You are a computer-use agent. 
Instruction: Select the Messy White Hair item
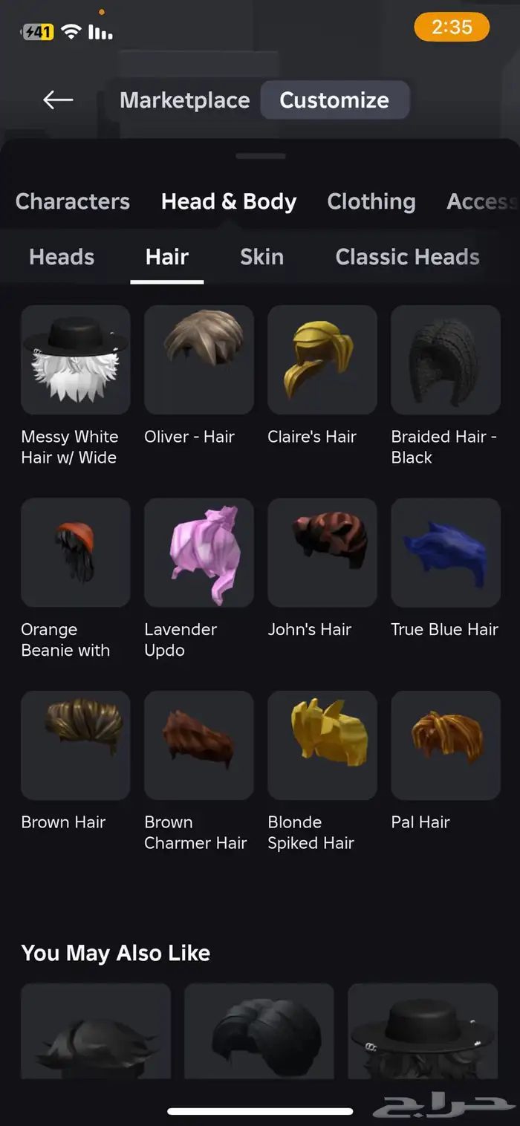(x=76, y=359)
